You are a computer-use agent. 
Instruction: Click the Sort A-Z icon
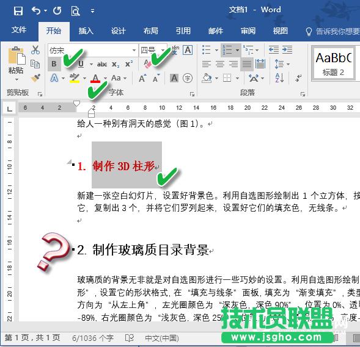point(279,78)
